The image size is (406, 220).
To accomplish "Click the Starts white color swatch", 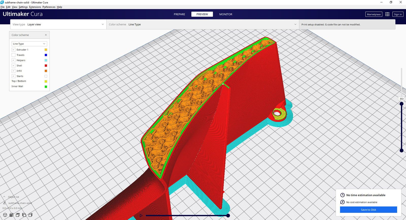I will (46, 76).
